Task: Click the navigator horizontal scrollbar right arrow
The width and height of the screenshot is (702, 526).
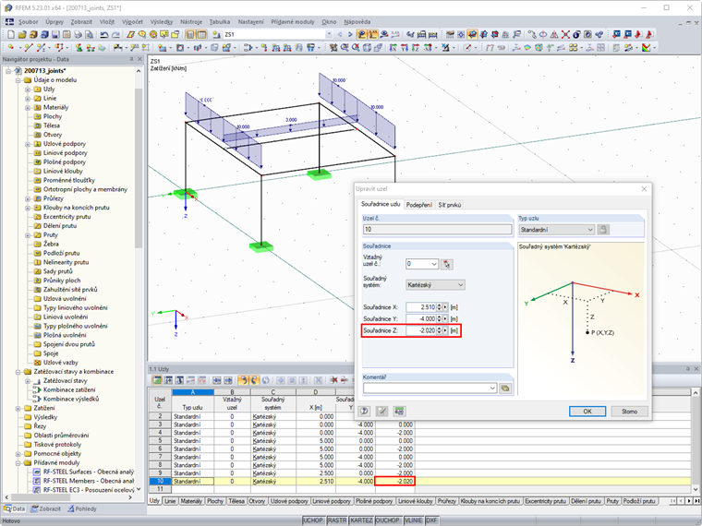Action: [130, 497]
